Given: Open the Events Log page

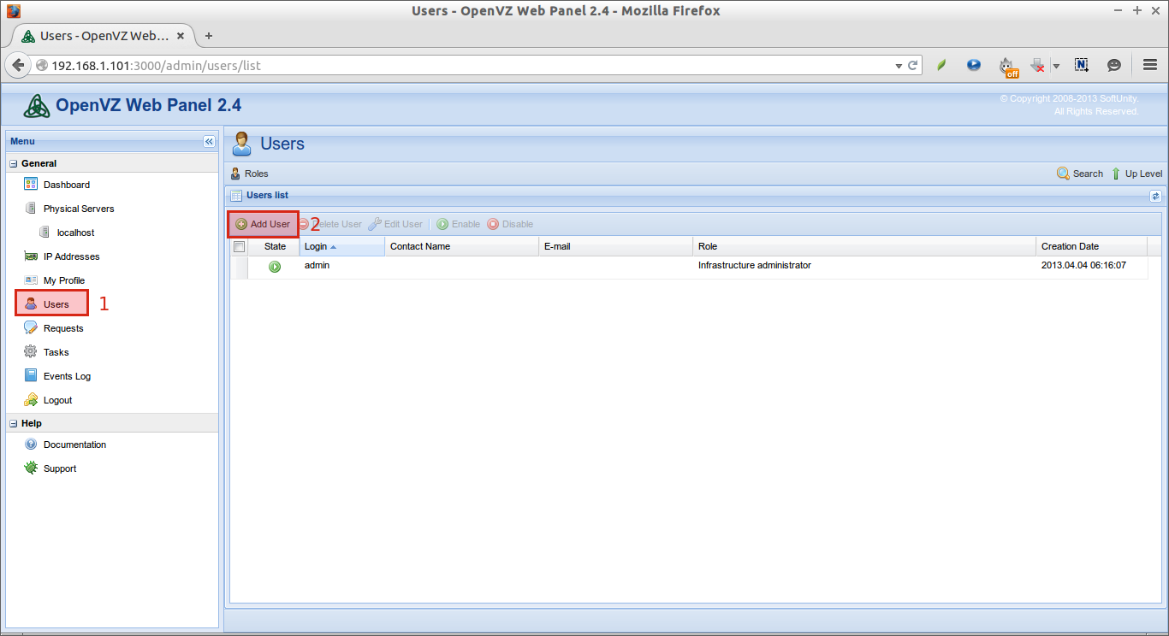Looking at the screenshot, I should point(67,376).
